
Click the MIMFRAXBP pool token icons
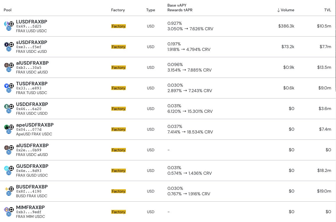[x=9, y=212]
